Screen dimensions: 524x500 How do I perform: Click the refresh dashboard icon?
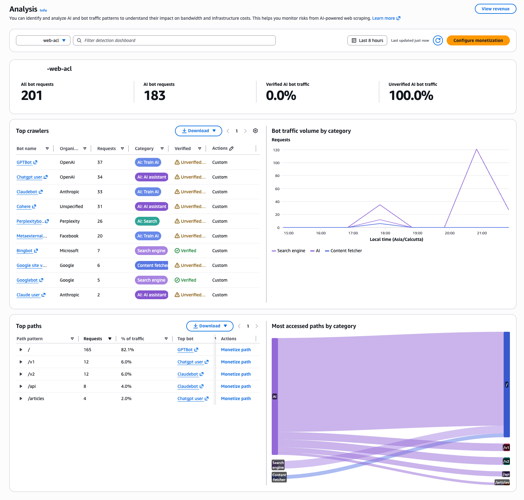pos(438,40)
